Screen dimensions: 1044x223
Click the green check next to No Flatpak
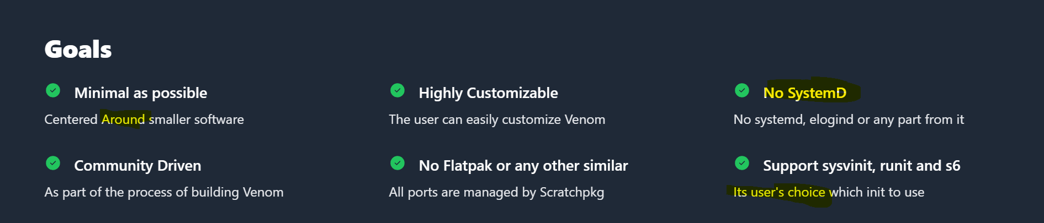[398, 163]
